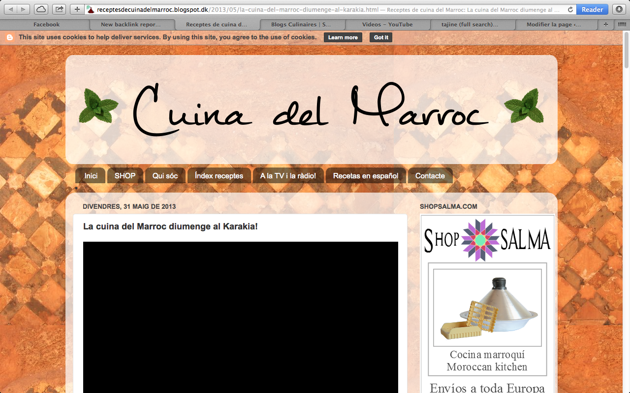The image size is (630, 393).
Task: Click the SHOPSALMA.COM sidebar heading
Action: [448, 207]
